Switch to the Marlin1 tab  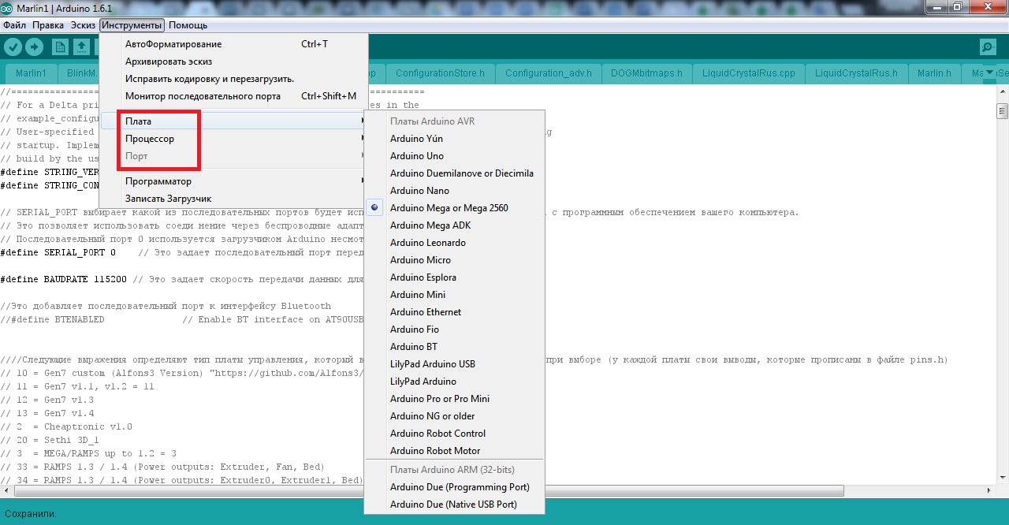tap(31, 73)
